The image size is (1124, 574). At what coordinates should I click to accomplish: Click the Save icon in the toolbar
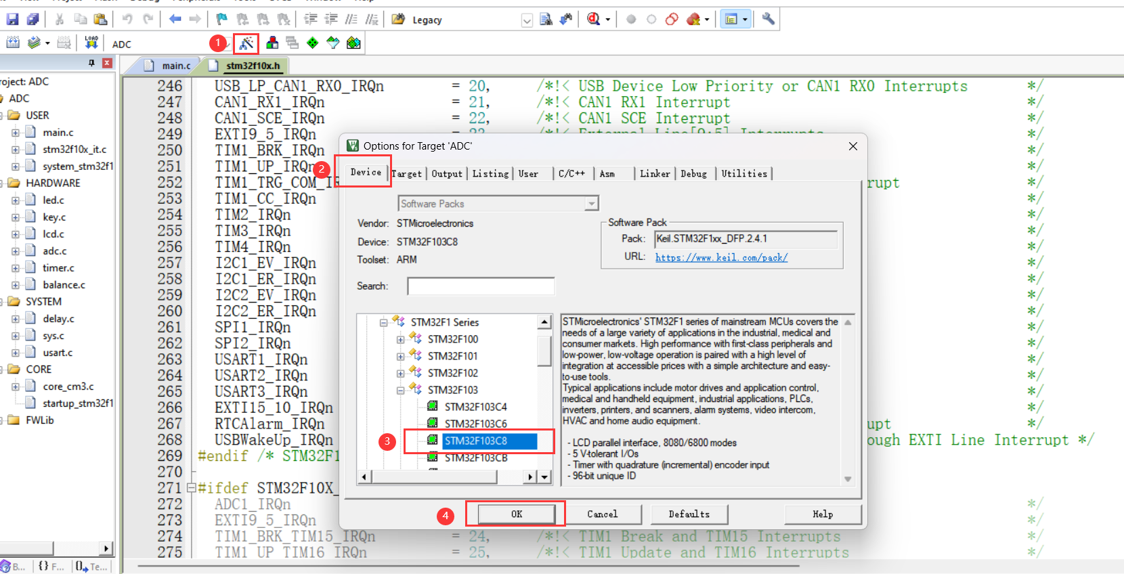[12, 19]
